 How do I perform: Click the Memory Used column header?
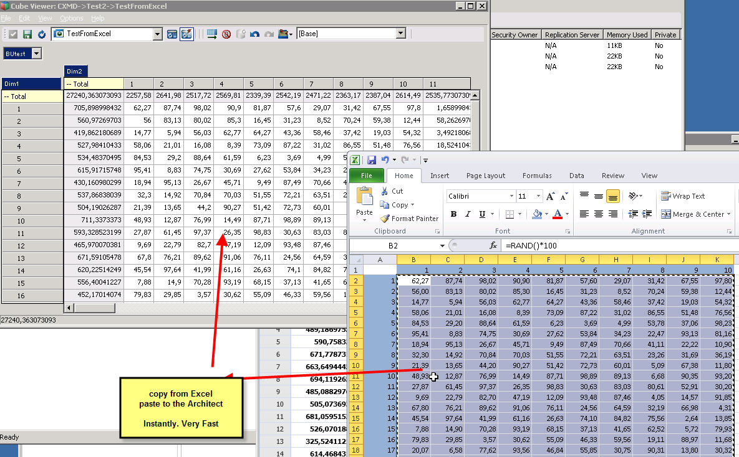click(x=627, y=35)
